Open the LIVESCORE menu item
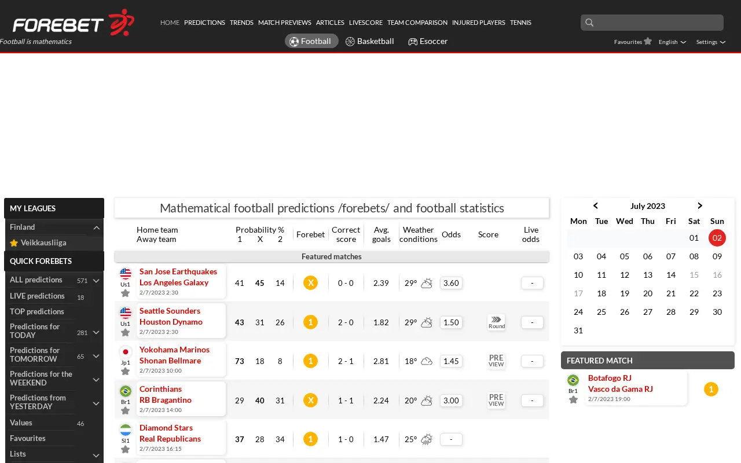Image resolution: width=741 pixels, height=463 pixels. pos(366,23)
